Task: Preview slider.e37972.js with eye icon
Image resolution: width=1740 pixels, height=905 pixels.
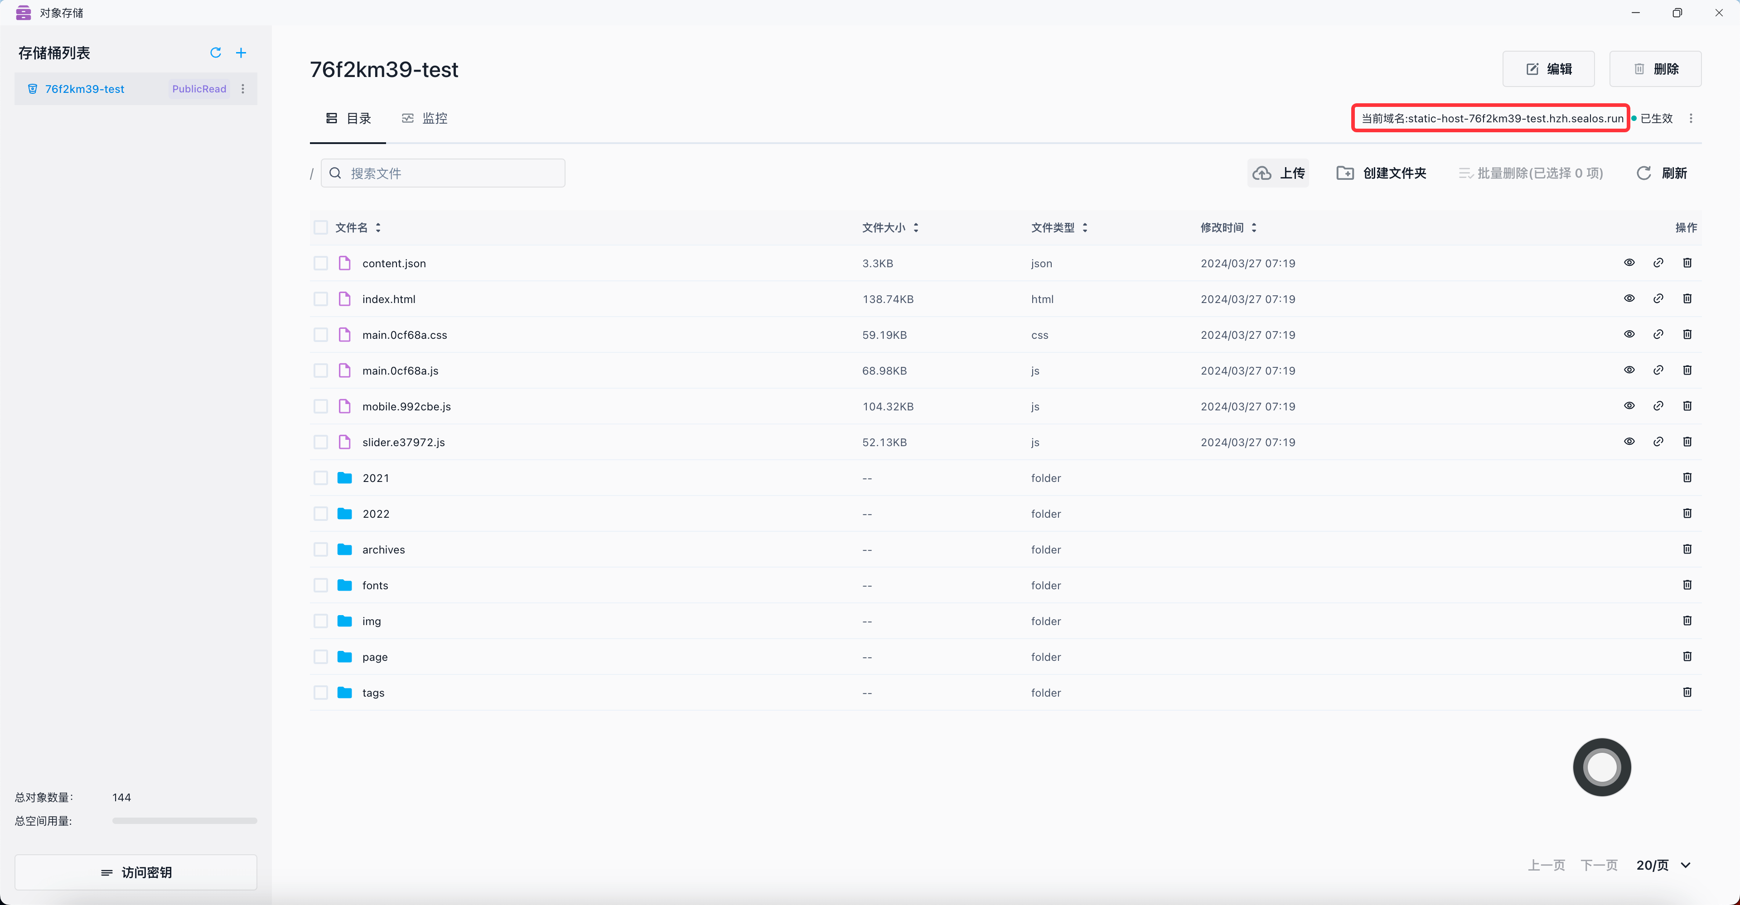Action: 1629,442
